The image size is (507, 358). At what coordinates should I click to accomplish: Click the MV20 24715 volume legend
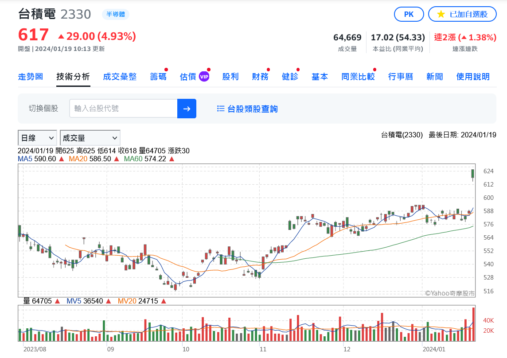click(138, 301)
